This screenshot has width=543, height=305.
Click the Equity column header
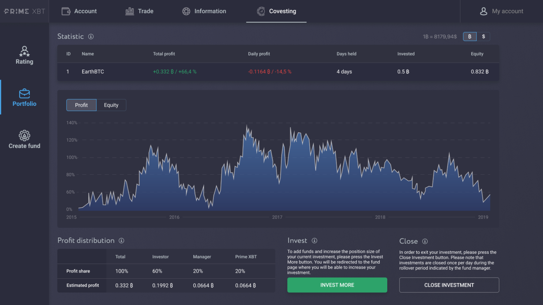click(x=477, y=54)
